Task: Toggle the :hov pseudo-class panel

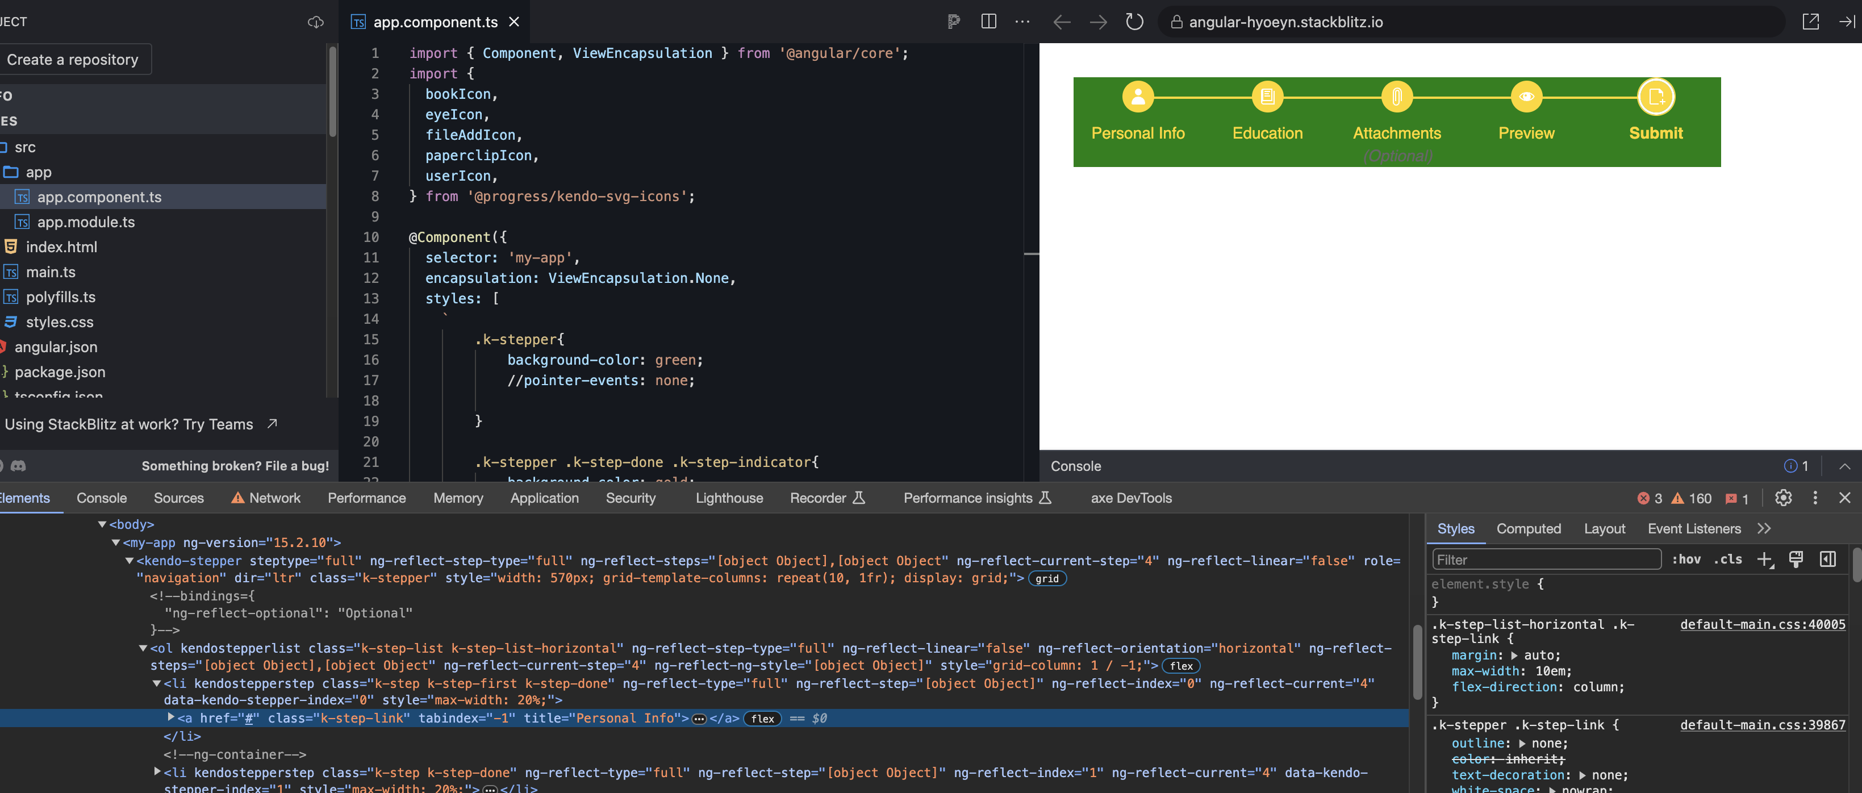Action: pos(1687,559)
